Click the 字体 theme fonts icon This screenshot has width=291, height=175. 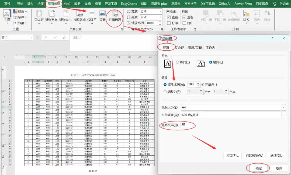15,17
